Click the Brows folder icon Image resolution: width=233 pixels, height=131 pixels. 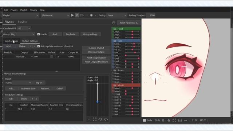coord(115,70)
